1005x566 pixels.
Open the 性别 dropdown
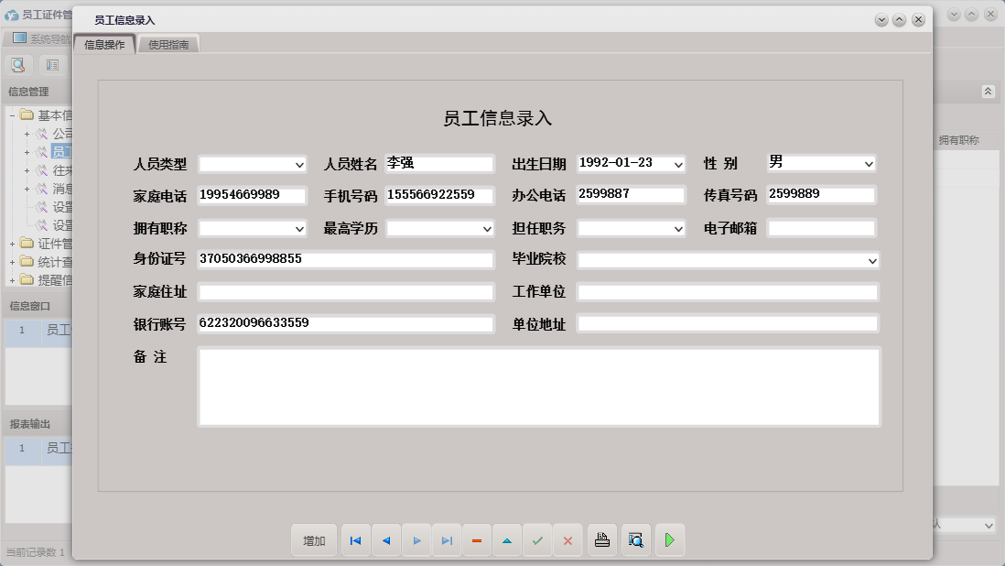click(x=870, y=163)
